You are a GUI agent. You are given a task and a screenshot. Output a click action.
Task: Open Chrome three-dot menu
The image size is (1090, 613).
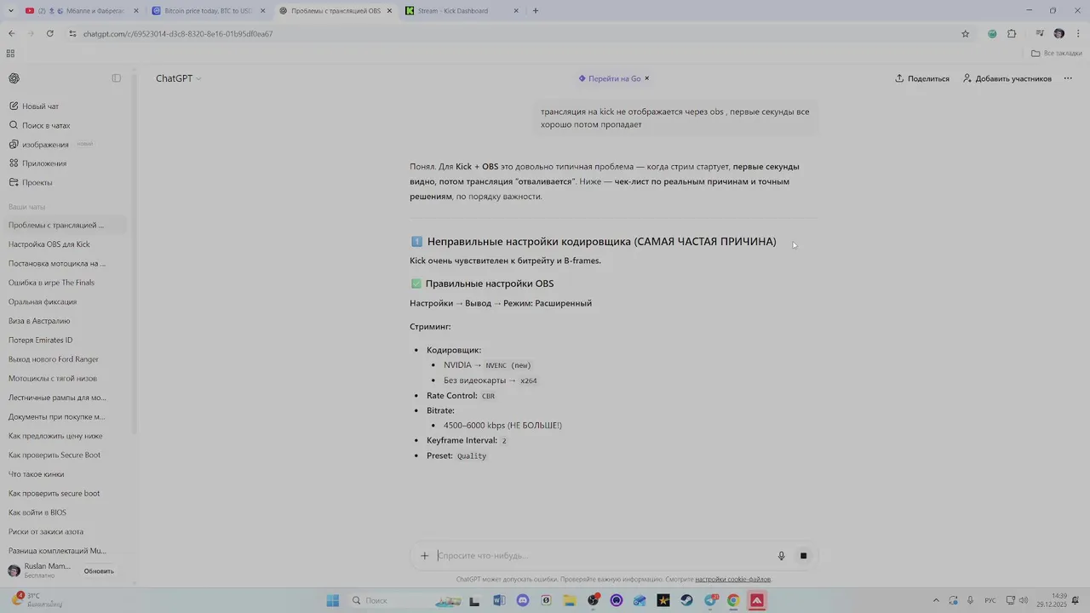[1078, 34]
